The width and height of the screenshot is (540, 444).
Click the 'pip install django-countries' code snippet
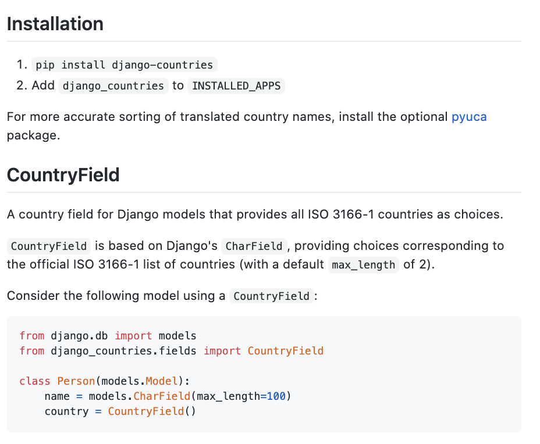tap(125, 65)
